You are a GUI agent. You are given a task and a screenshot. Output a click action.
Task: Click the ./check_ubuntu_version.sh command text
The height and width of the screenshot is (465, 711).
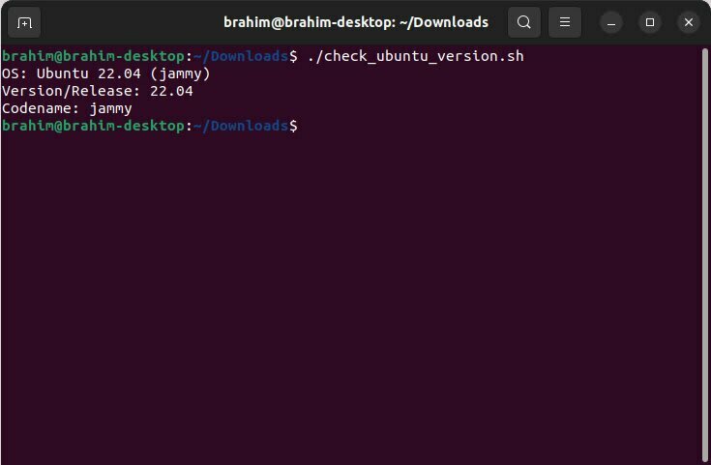tap(415, 56)
